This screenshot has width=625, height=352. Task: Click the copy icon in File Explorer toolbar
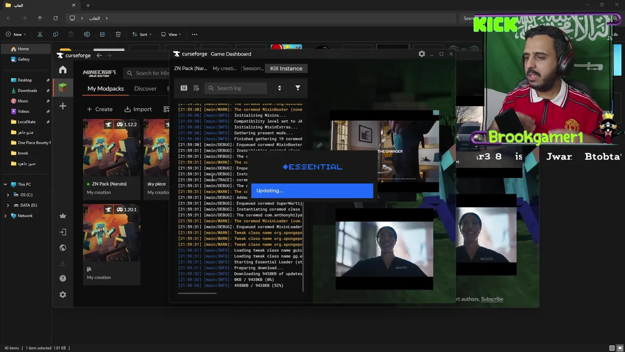(x=56, y=34)
